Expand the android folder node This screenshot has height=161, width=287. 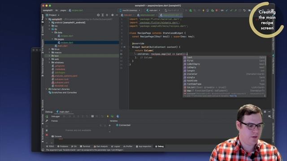pyautogui.click(x=49, y=23)
